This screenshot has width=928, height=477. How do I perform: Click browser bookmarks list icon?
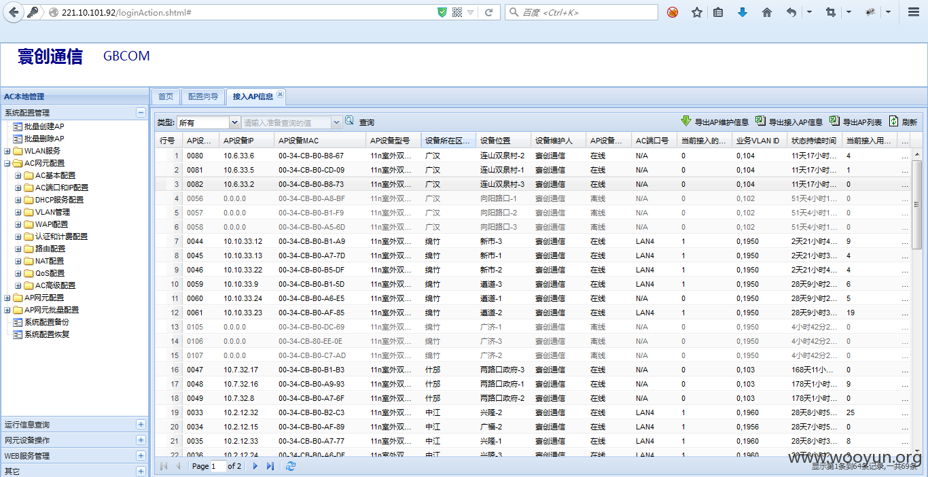click(x=718, y=12)
